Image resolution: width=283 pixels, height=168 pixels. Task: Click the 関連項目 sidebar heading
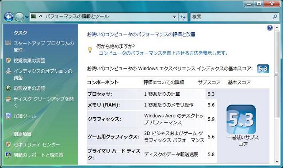click(x=23, y=134)
